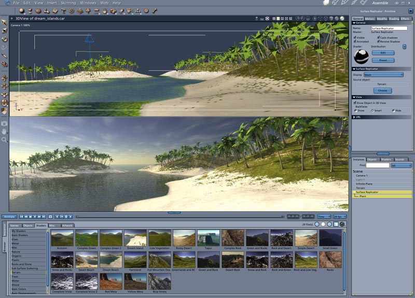Viewport: 415px width, 298px height.
Task: Open the Display Mesh dropdown
Action: [x=383, y=75]
